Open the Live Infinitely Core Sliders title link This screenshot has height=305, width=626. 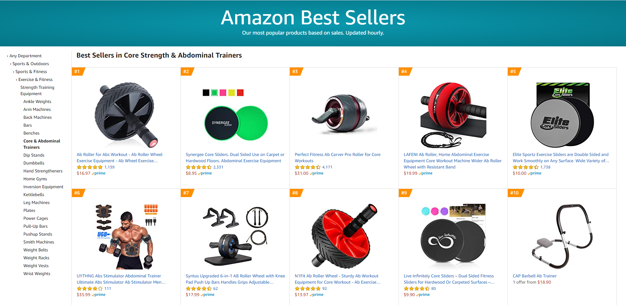coord(449,279)
